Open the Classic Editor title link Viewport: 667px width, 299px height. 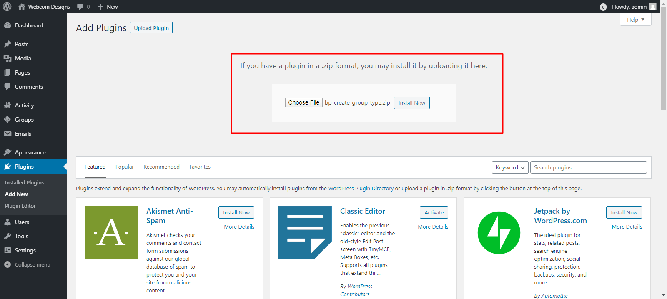pos(363,211)
